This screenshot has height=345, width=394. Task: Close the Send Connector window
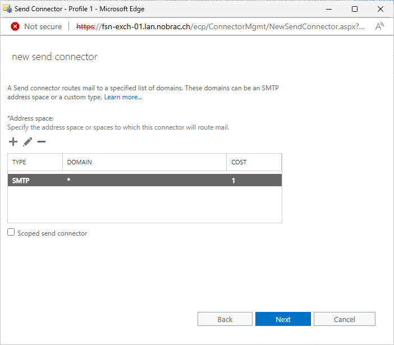[x=381, y=9]
